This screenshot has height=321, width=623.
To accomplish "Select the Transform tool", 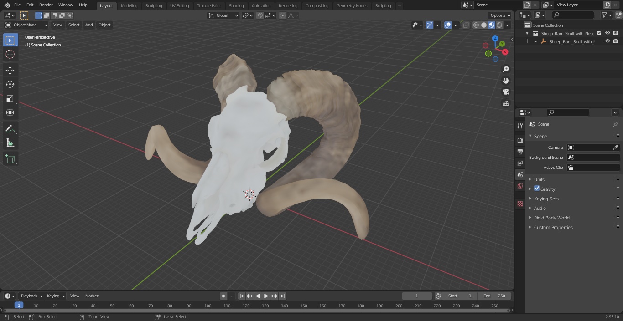I will [10, 112].
